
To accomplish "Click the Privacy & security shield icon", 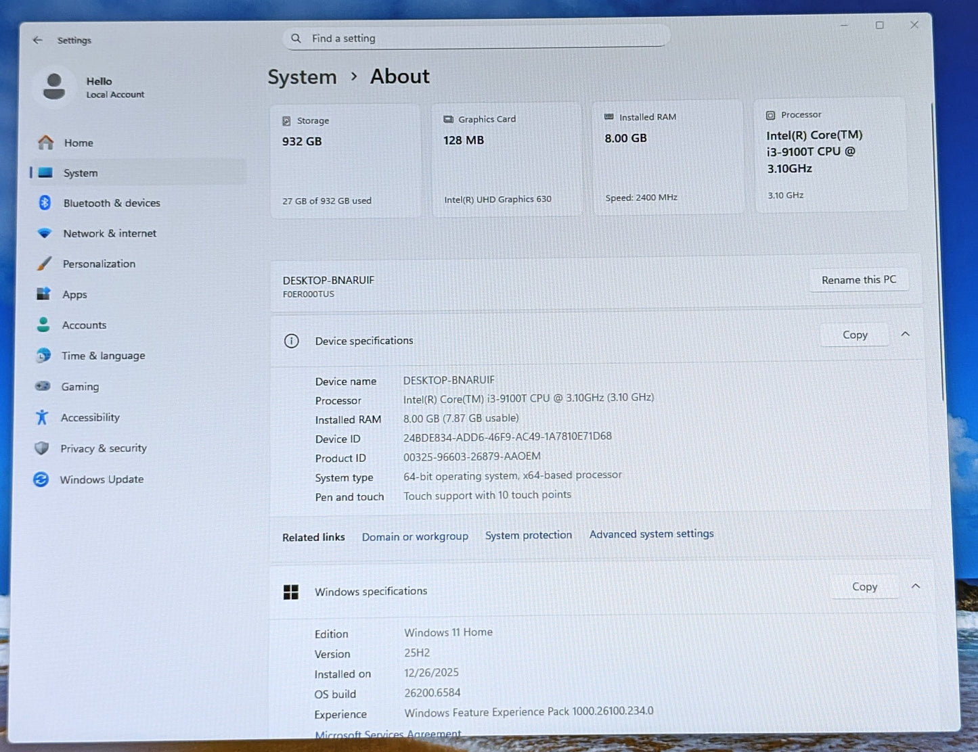I will click(x=42, y=448).
